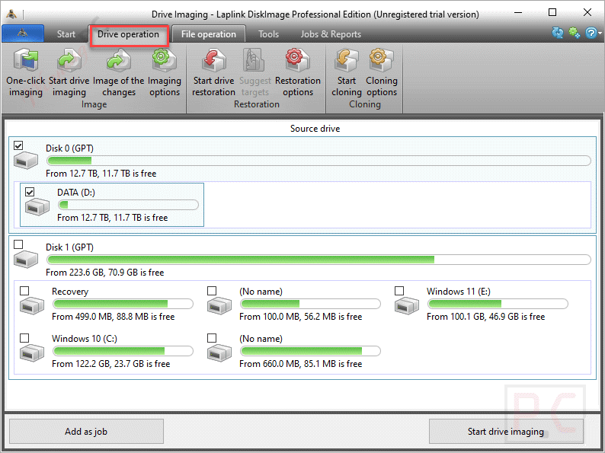Check the Windows 10 (C:) checkbox
Image resolution: width=605 pixels, height=453 pixels.
point(24,338)
